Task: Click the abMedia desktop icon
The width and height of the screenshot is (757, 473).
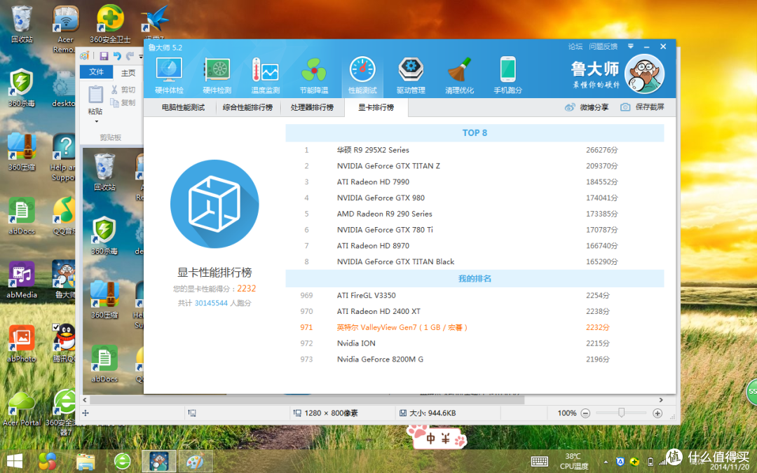Action: [x=22, y=280]
